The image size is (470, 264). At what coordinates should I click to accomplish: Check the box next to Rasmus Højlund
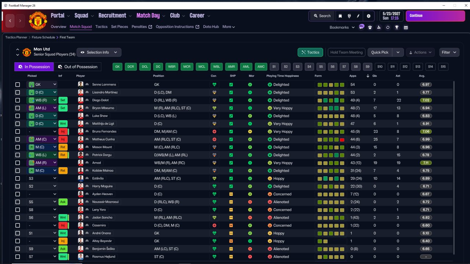pos(18,257)
